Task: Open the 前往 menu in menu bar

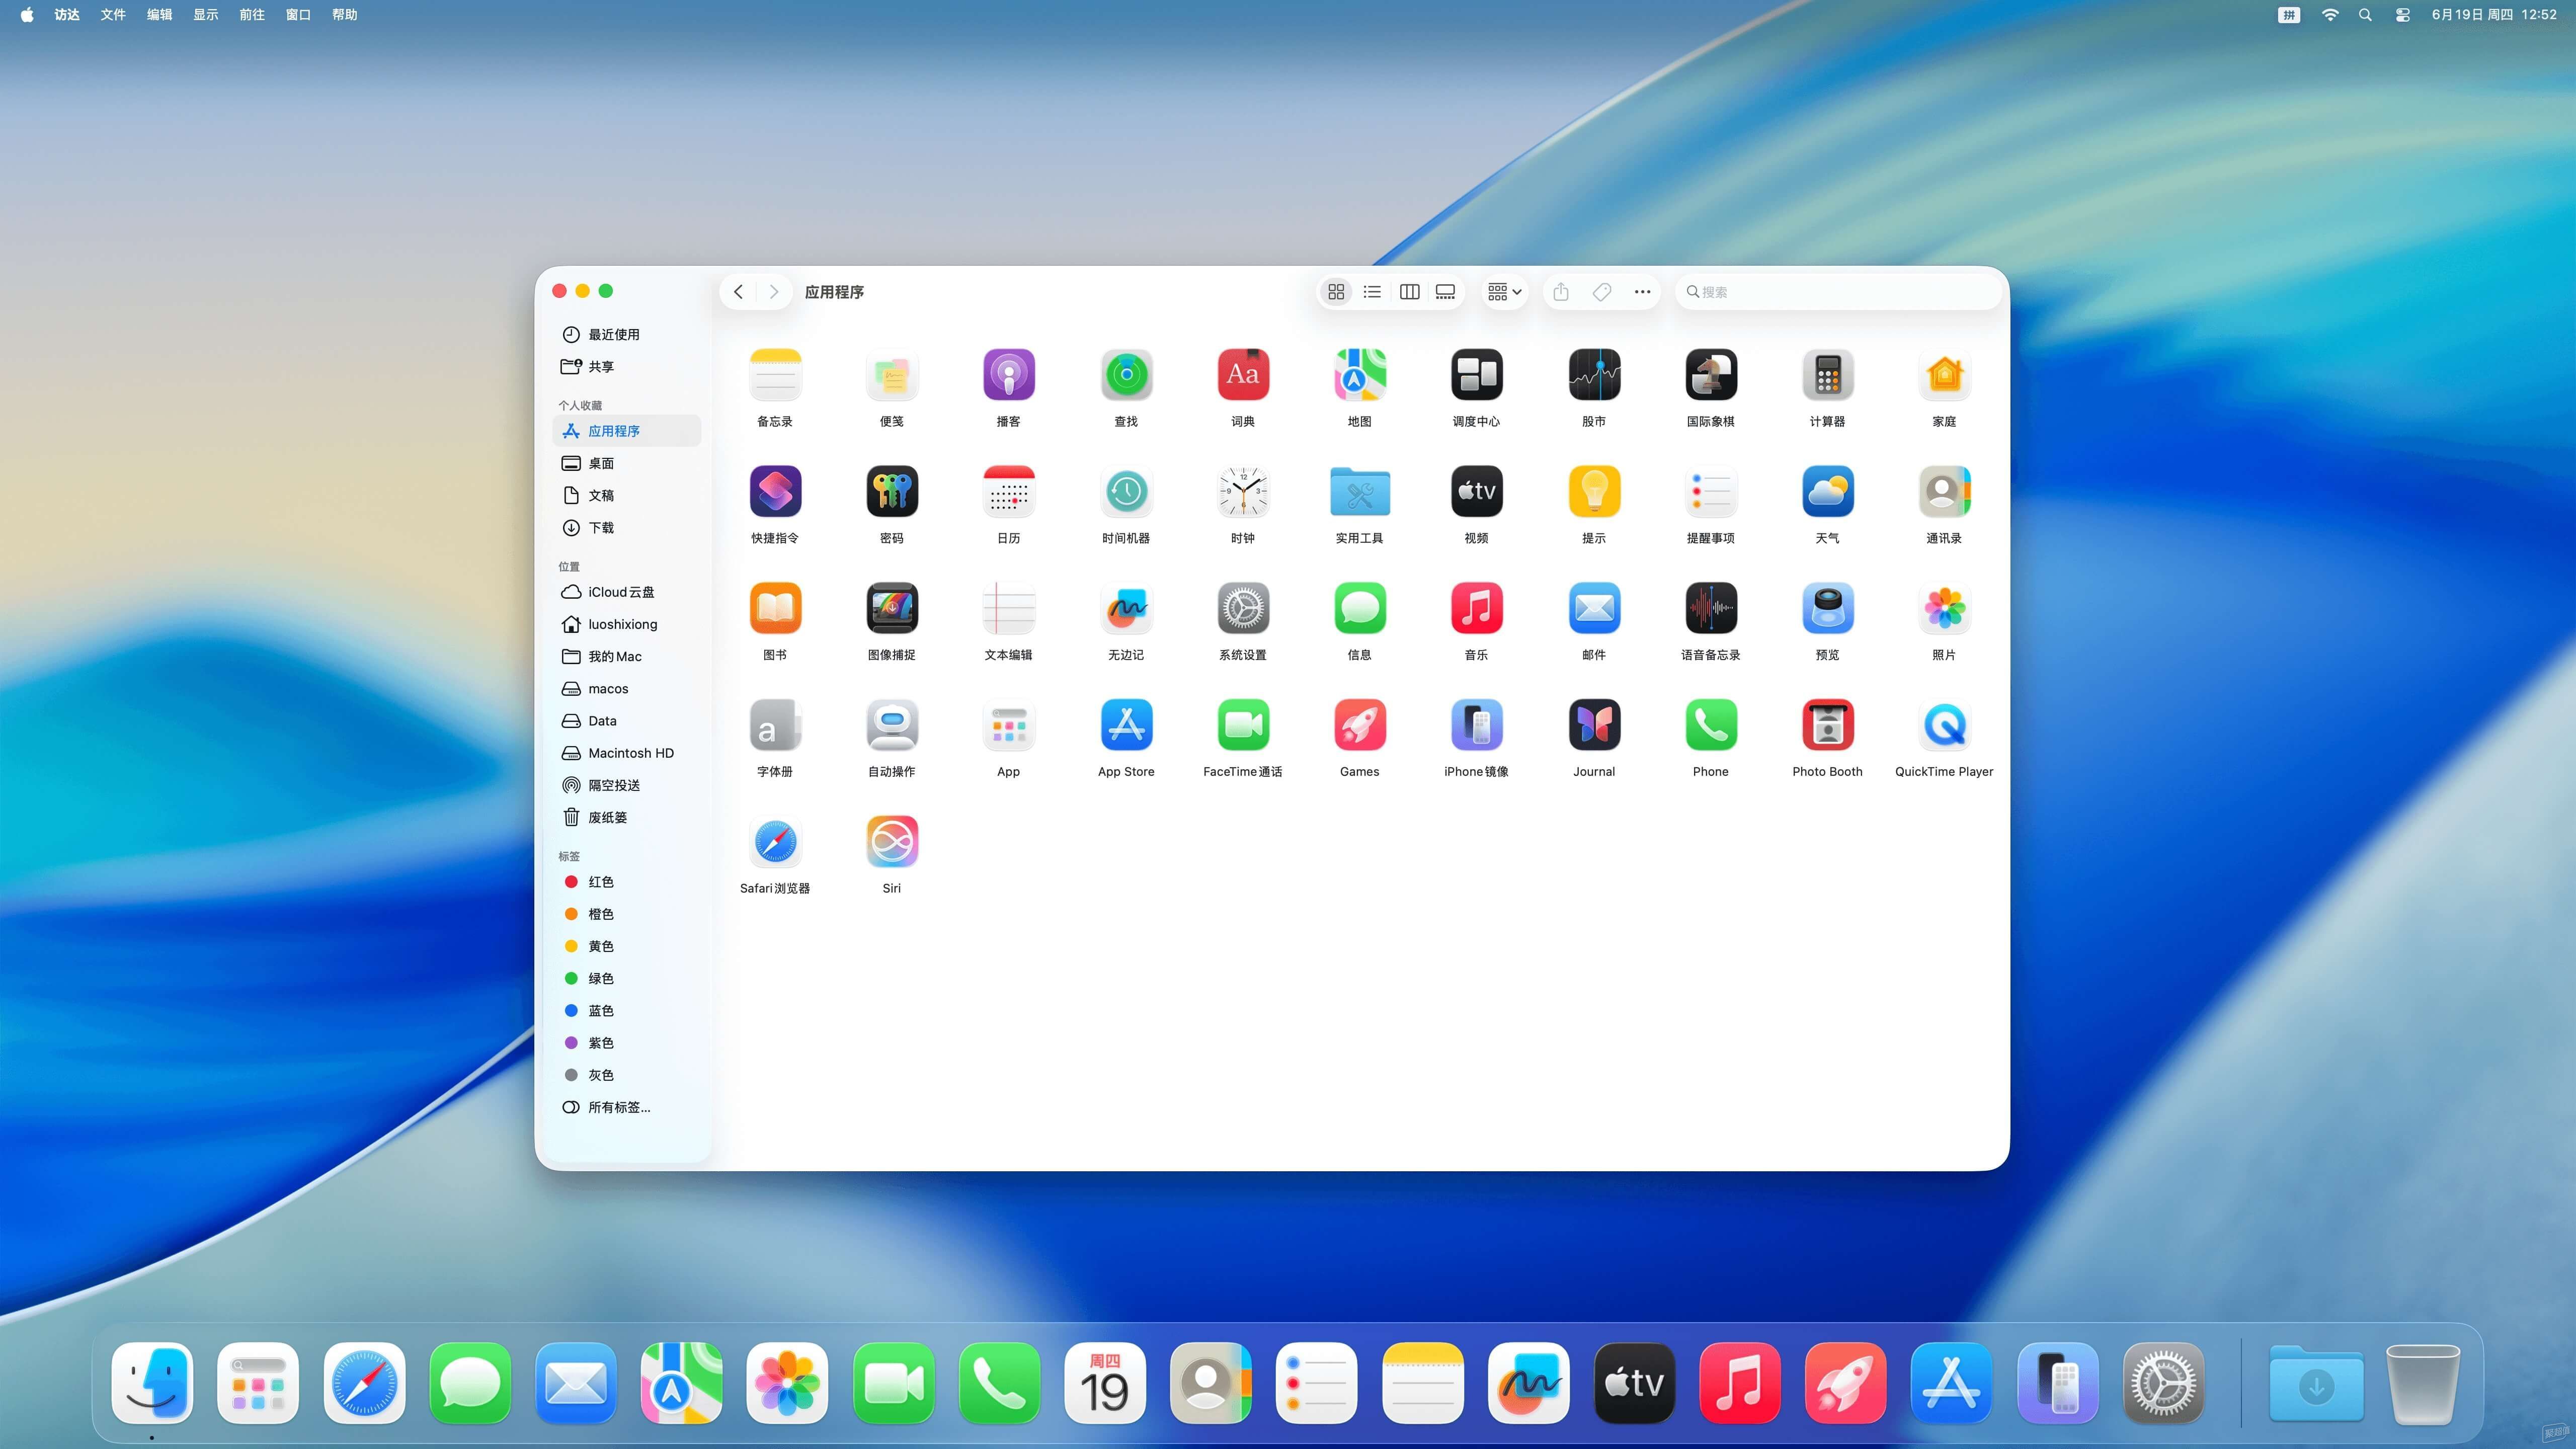Action: pos(252,14)
